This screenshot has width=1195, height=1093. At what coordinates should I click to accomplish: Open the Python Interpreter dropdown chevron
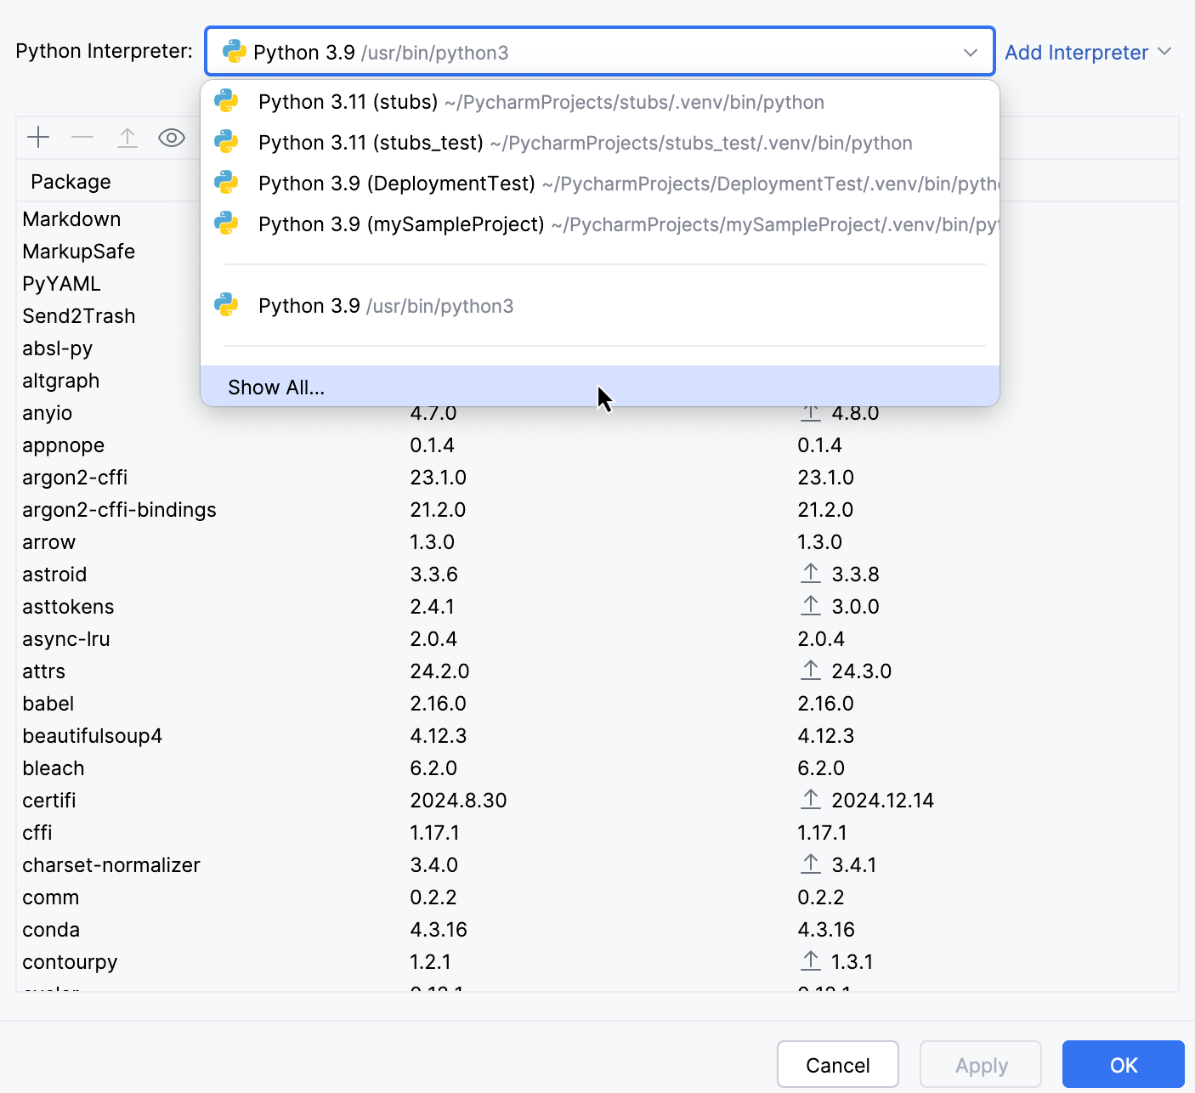point(970,52)
